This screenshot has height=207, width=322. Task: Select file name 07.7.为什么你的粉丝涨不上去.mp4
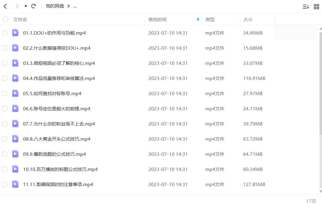(x=59, y=124)
